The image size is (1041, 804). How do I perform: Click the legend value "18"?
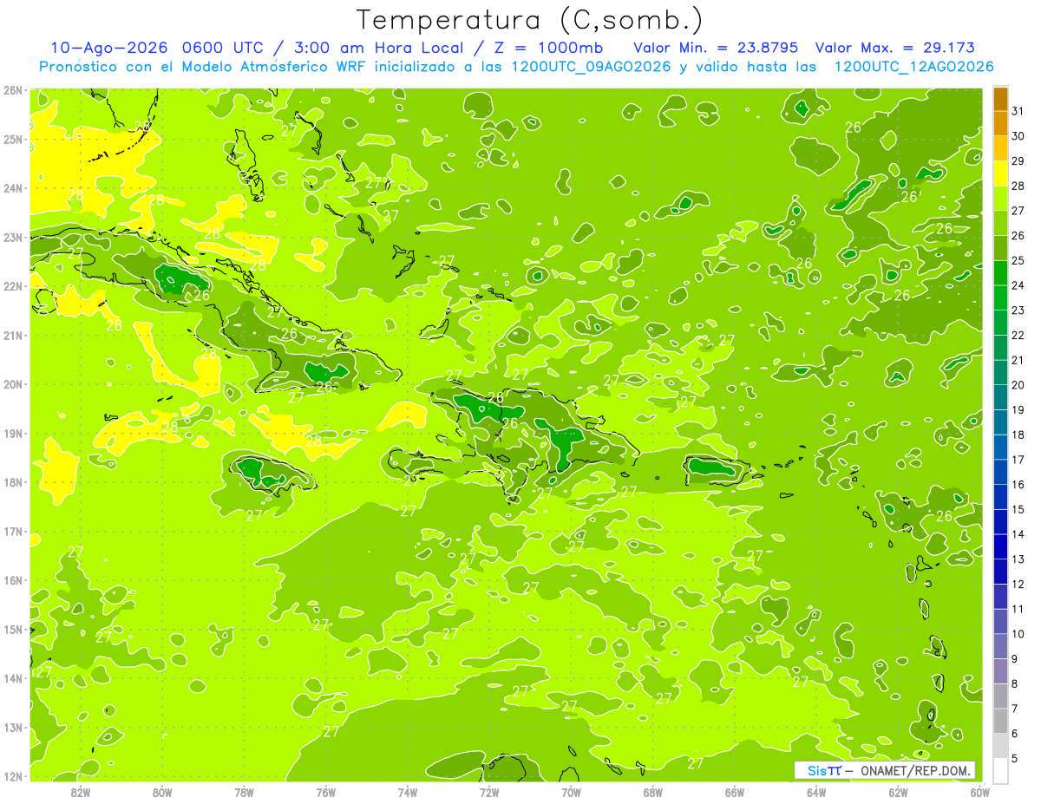(1018, 435)
